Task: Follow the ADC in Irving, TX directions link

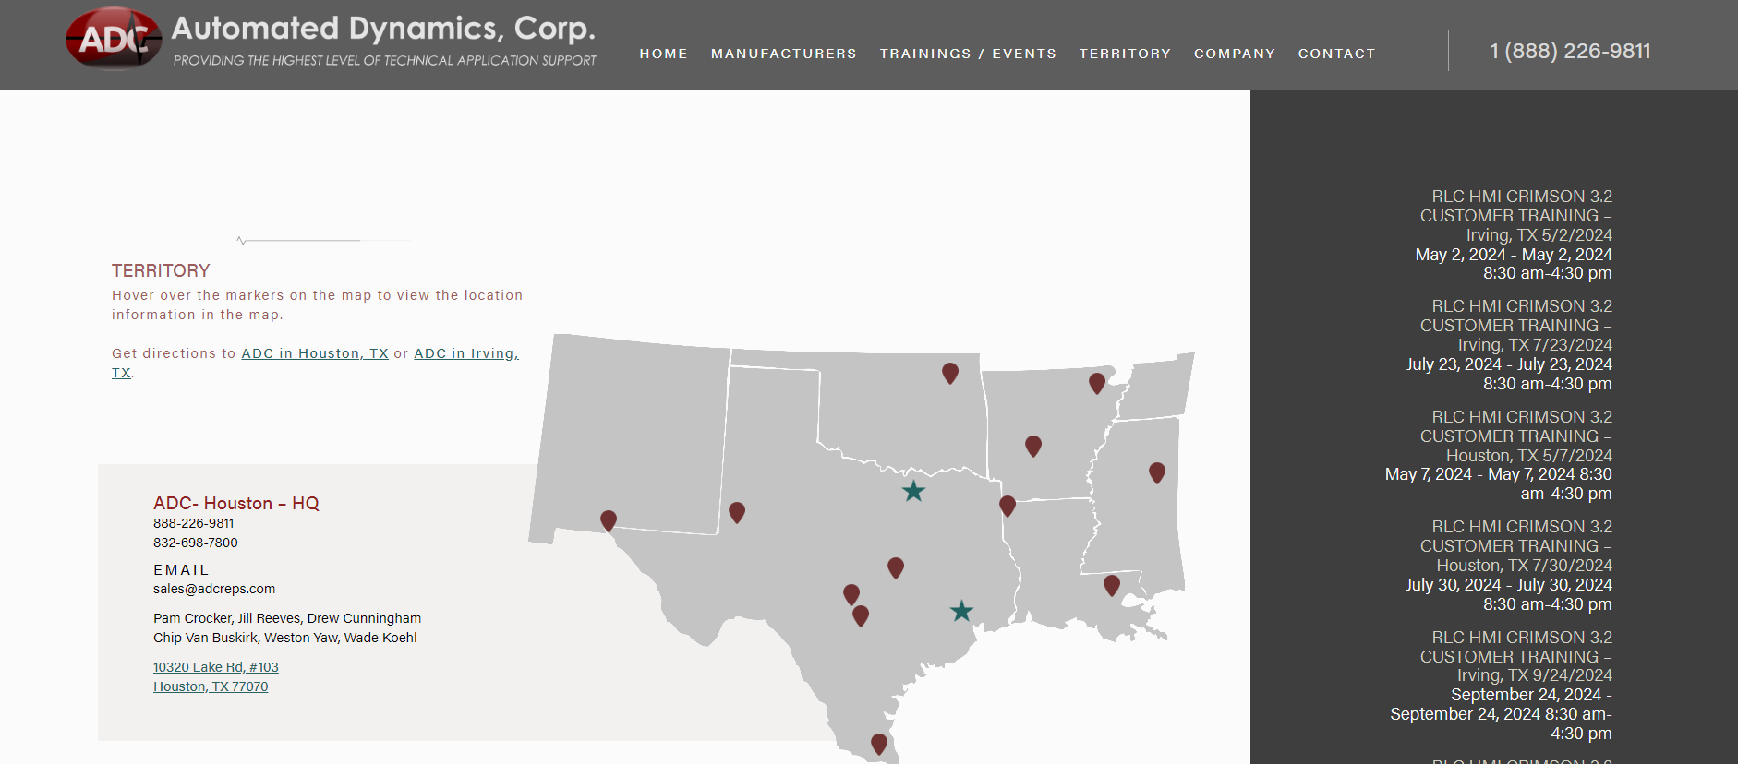Action: tap(466, 353)
